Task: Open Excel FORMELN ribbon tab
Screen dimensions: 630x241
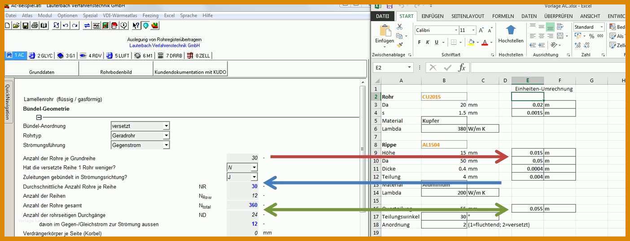Action: pos(503,16)
